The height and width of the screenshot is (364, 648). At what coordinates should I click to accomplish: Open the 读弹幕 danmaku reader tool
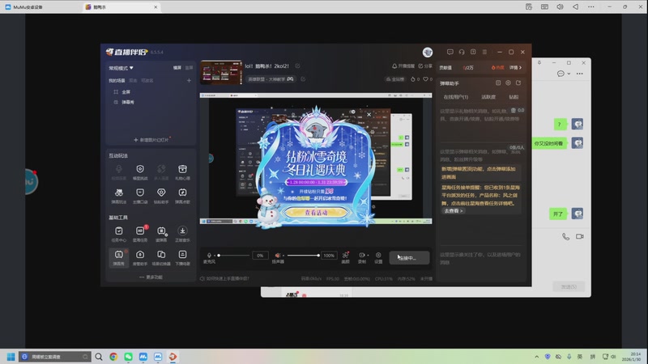(161, 234)
